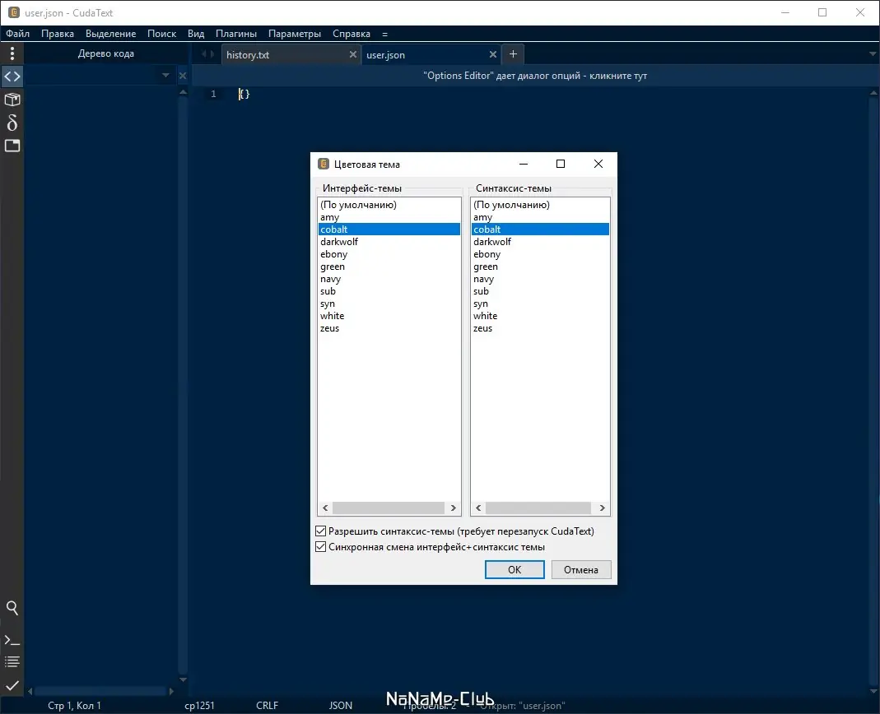Toggle 'Синхронная смена интерфейс+синтаксис темы' checkbox
Viewport: 880px width, 714px height.
[x=320, y=547]
